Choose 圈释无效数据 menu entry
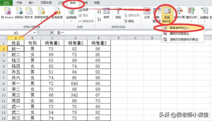Screen dimensions: 212x121 click(x=183, y=33)
